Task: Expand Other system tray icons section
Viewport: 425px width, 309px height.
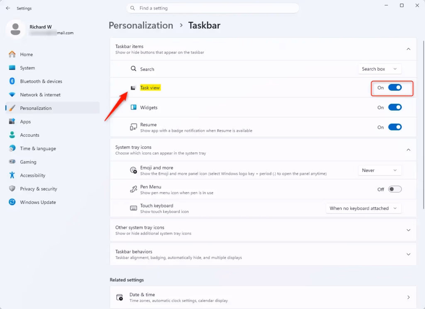Action: coord(263,230)
